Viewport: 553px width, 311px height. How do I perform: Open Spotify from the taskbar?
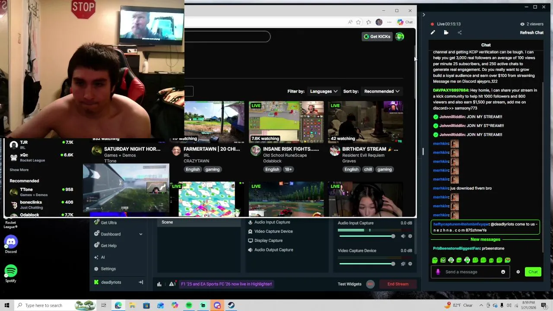(x=189, y=305)
